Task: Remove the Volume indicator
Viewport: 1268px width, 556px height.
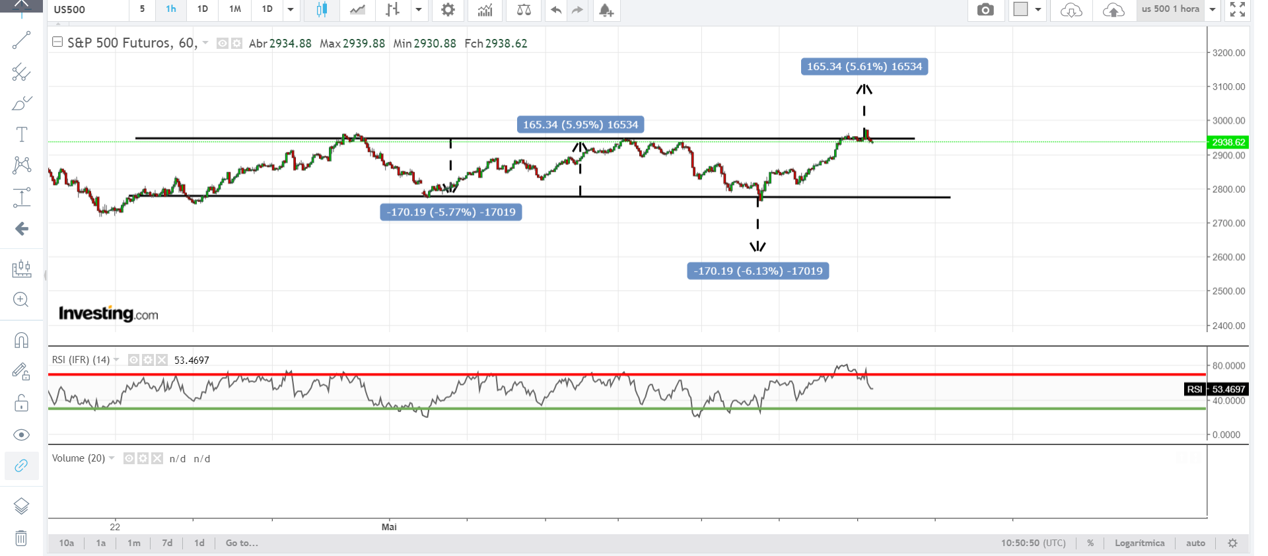Action: (x=157, y=458)
